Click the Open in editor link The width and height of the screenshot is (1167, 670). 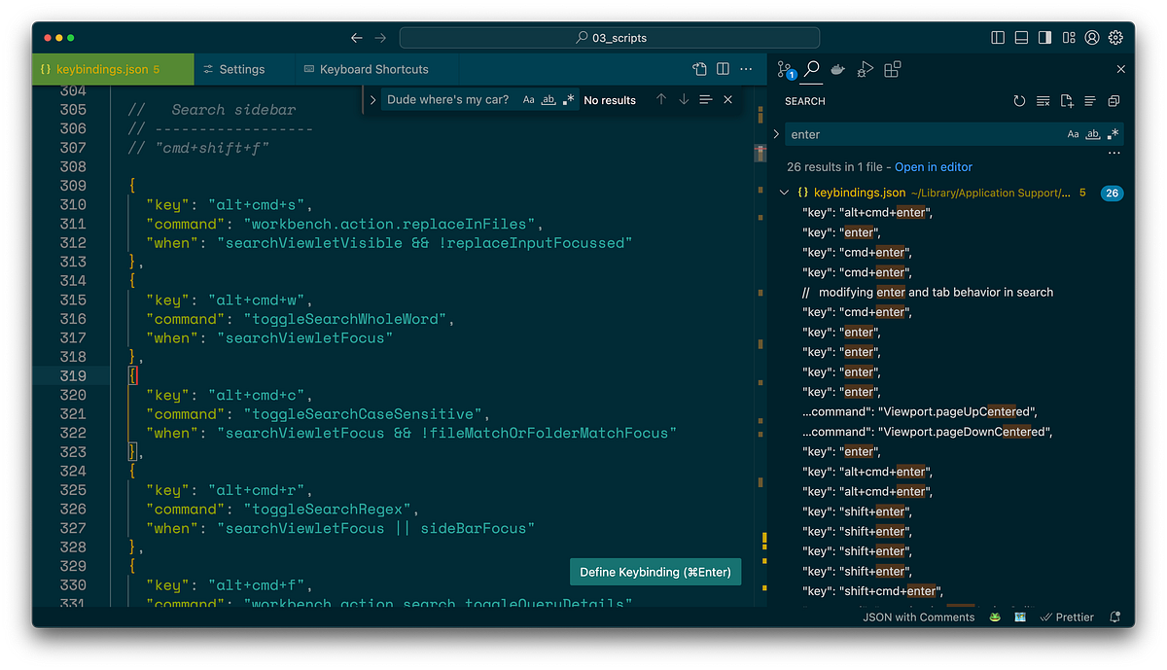pyautogui.click(x=933, y=166)
